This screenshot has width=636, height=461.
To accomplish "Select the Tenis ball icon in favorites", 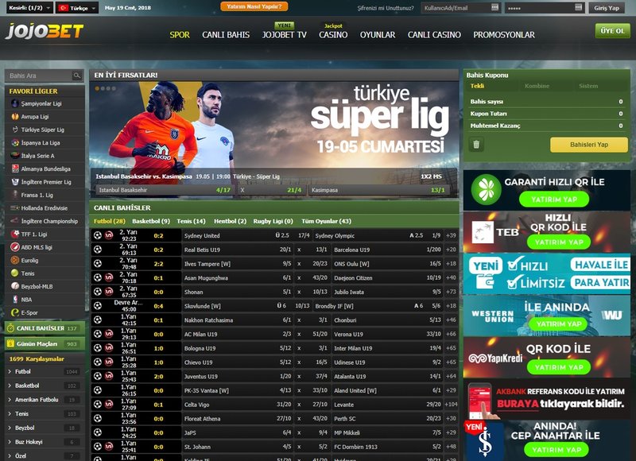I will (13, 273).
